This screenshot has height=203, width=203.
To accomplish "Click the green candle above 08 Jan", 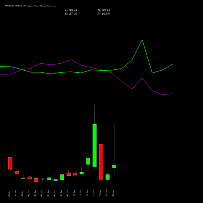I will pyautogui.click(x=62, y=177).
